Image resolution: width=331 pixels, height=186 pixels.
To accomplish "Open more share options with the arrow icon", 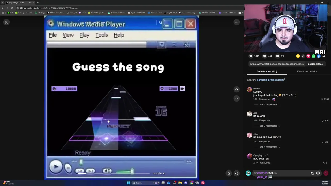I will tap(324, 56).
